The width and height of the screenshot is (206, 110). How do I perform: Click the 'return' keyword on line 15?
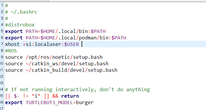(70, 96)
